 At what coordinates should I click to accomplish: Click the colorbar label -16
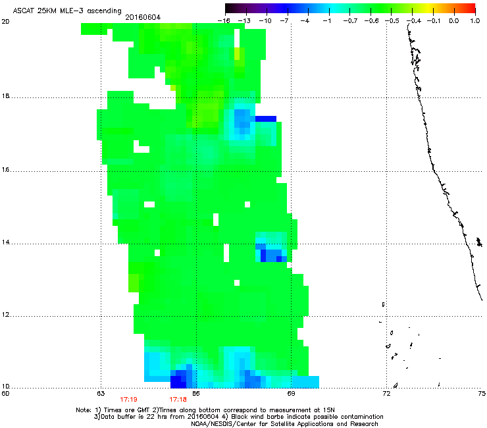[x=224, y=21]
